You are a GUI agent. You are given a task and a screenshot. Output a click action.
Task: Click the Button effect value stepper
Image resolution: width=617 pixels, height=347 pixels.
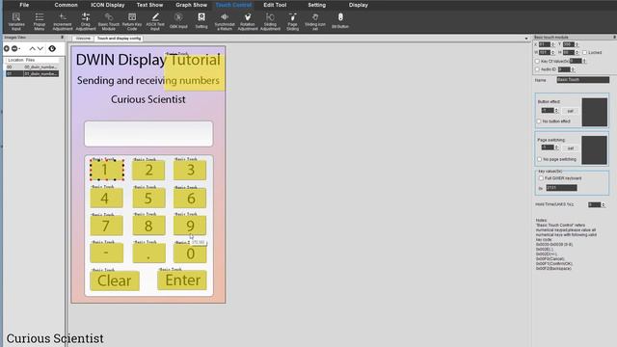tap(556, 111)
